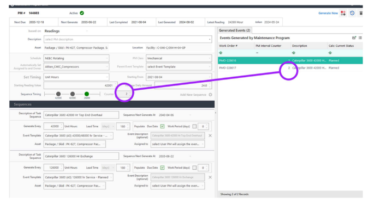Select work order row PMO-228616
Image resolution: width=368 pixels, height=204 pixels.
(290, 60)
